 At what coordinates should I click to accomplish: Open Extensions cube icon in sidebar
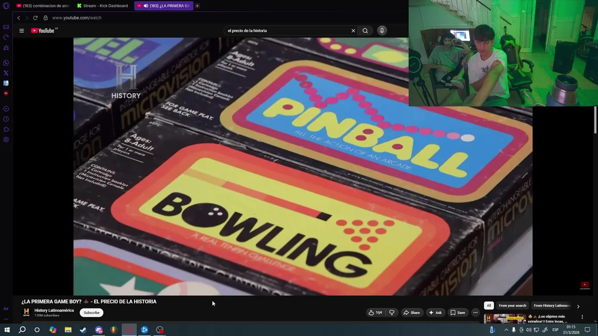[x=6, y=129]
